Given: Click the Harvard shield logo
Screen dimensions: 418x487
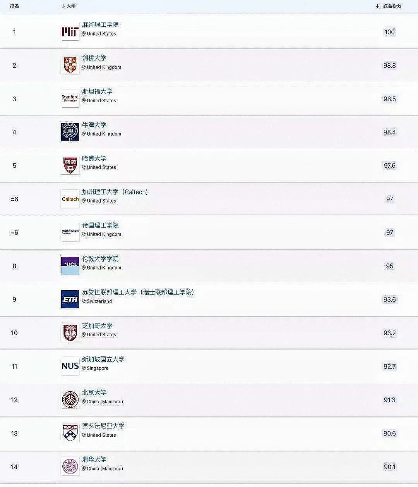Looking at the screenshot, I should click(70, 165).
